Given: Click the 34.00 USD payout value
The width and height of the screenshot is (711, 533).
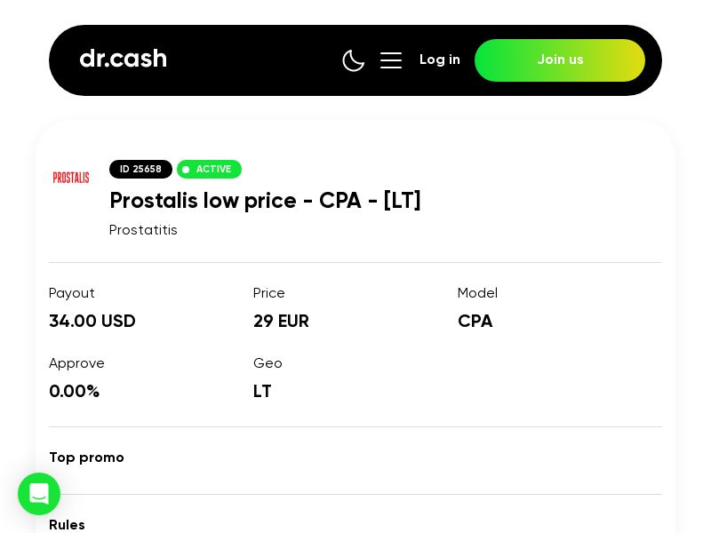Looking at the screenshot, I should click(92, 321).
